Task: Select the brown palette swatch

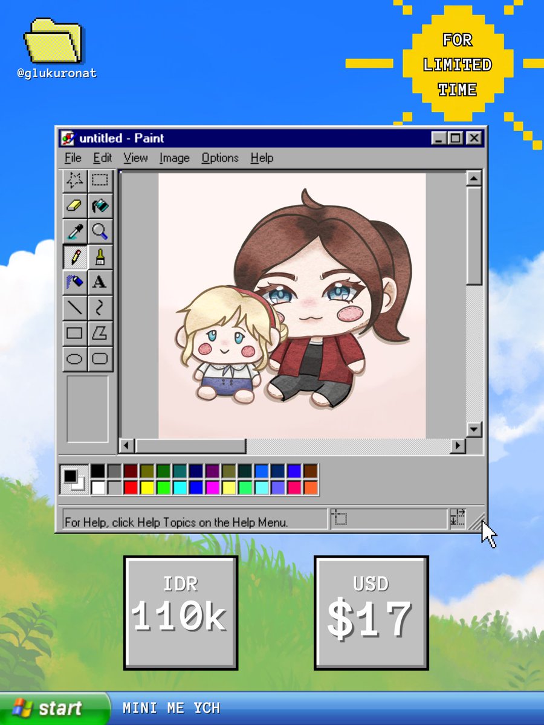Action: (311, 472)
